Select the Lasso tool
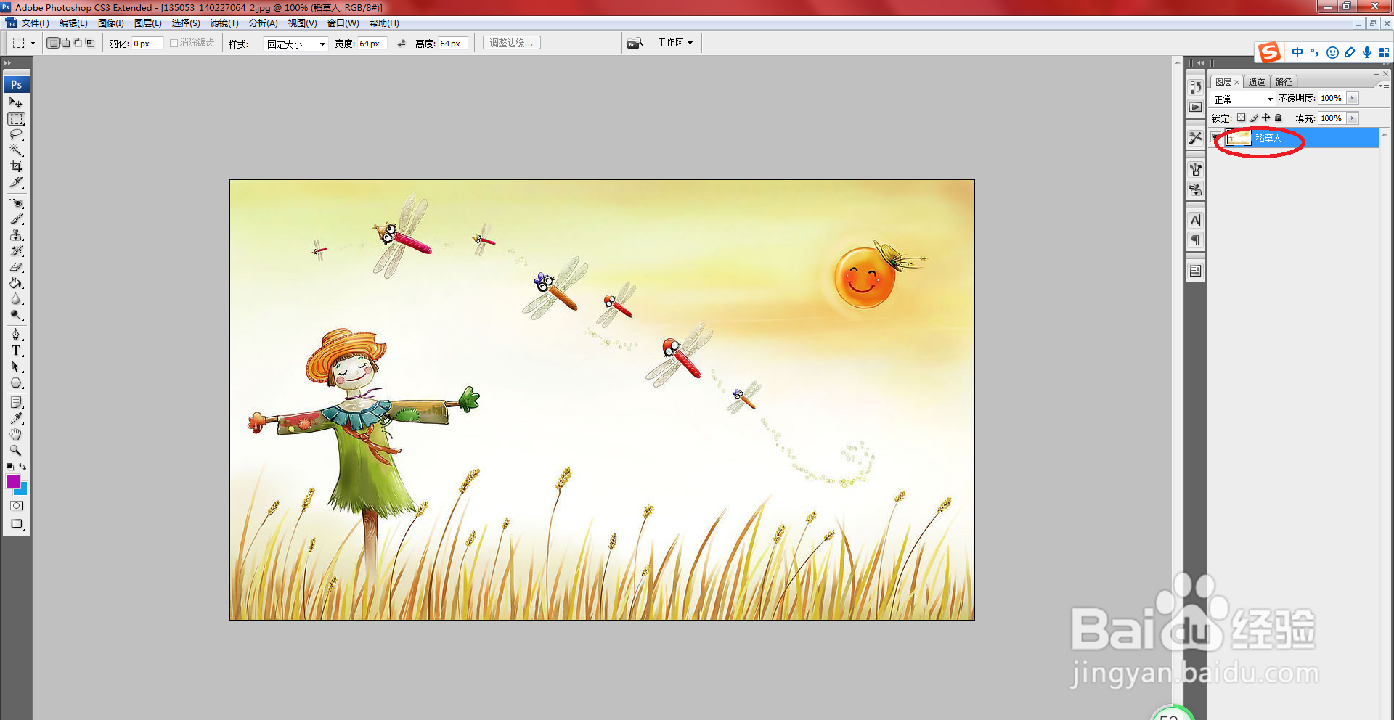Screen dimensions: 1394x720 click(x=16, y=135)
